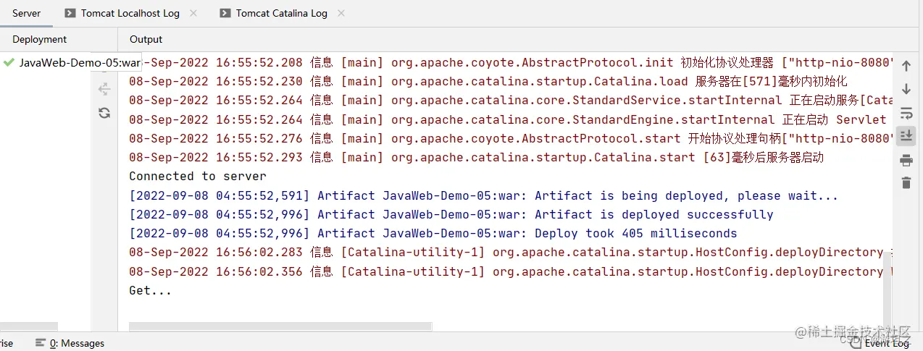Click the refresh deployment icon
Viewport: 923px width, 351px height.
(104, 112)
